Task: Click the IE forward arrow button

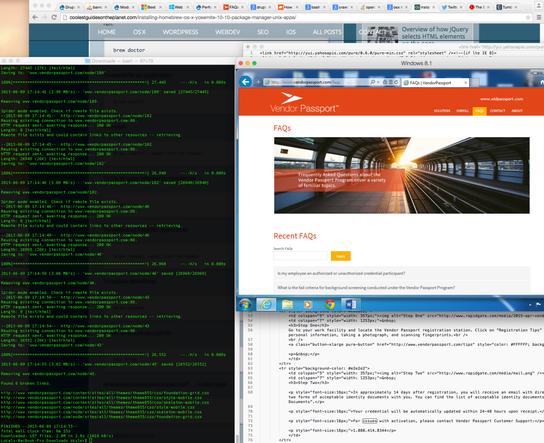Action: coord(258,82)
